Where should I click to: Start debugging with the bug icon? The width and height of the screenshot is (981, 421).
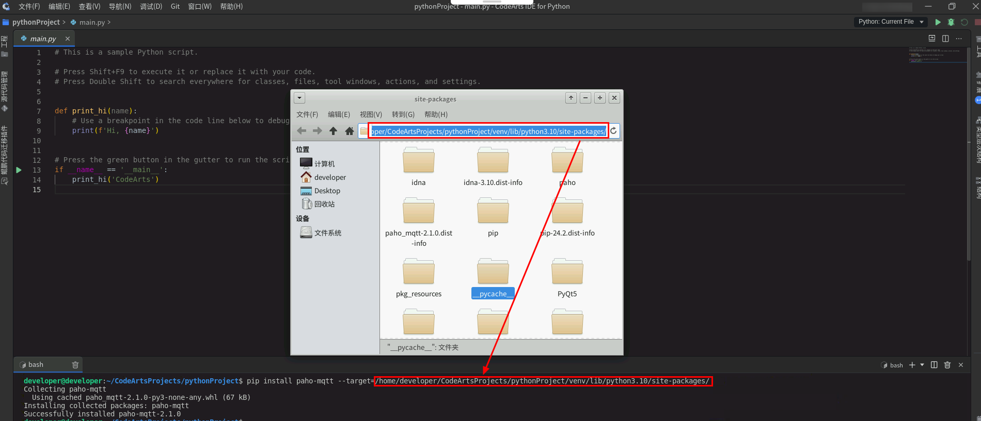tap(951, 22)
